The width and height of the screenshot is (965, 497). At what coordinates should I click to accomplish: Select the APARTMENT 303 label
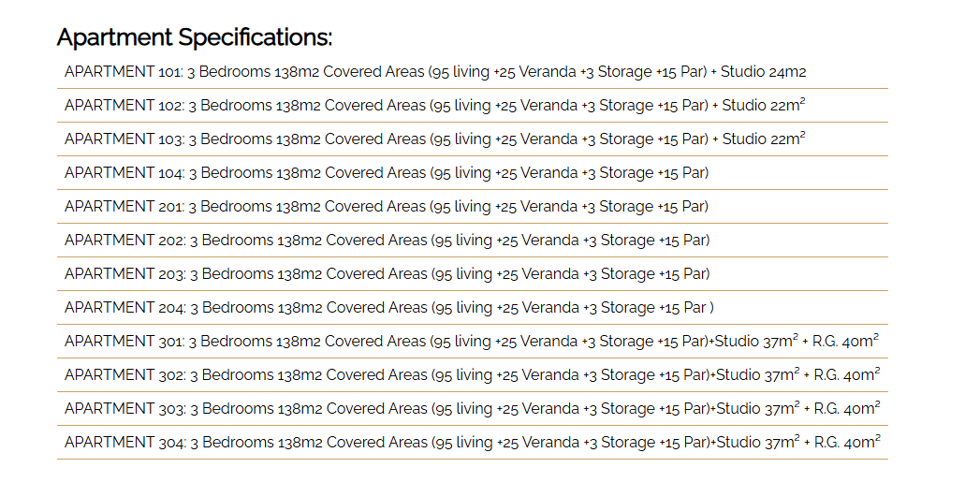pyautogui.click(x=124, y=409)
